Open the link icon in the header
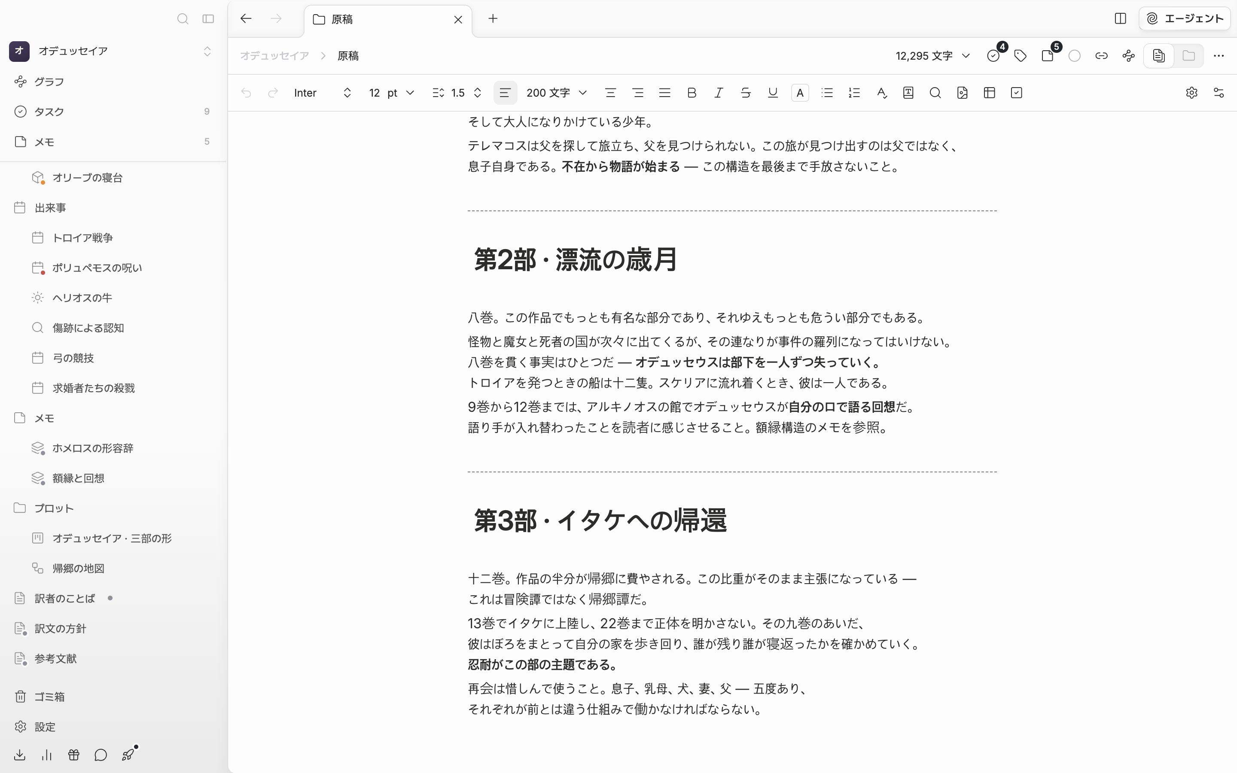 point(1102,56)
